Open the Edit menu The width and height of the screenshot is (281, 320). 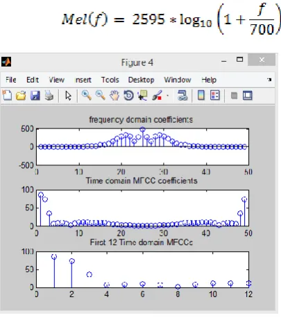33,80
